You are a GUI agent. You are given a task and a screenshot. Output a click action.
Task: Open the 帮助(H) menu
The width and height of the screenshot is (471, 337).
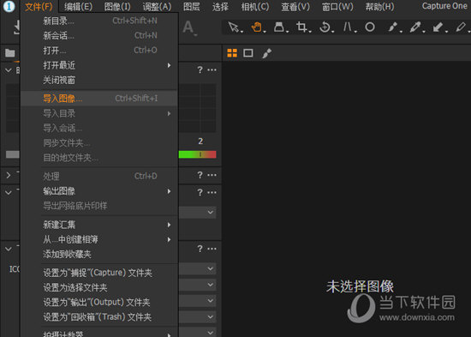pyautogui.click(x=379, y=6)
